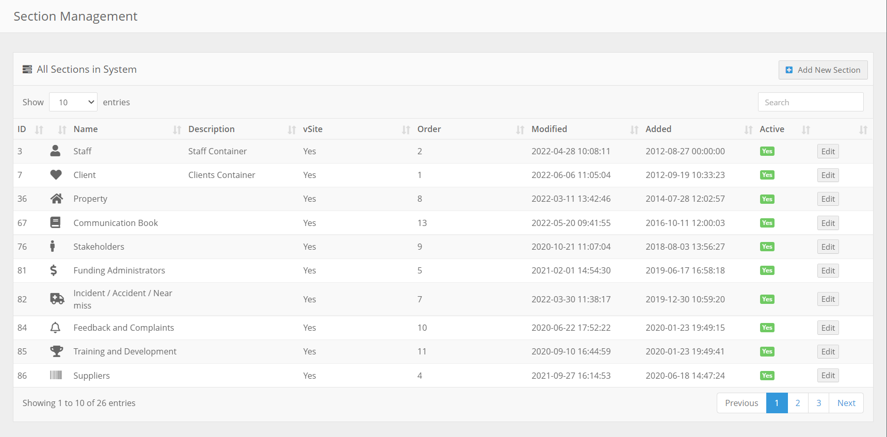The width and height of the screenshot is (887, 437).
Task: Edit the Staff section
Action: 828,151
